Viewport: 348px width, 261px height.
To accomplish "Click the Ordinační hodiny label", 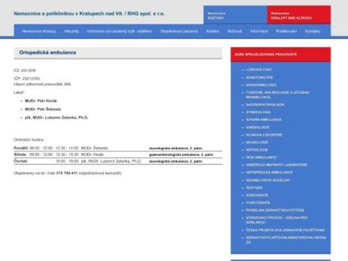I will pos(29,140).
